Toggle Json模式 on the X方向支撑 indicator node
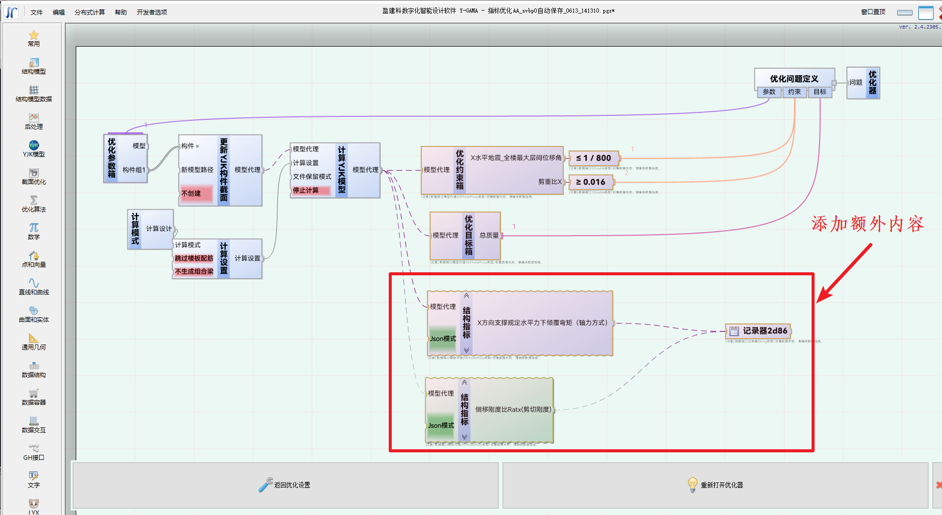 [x=443, y=338]
